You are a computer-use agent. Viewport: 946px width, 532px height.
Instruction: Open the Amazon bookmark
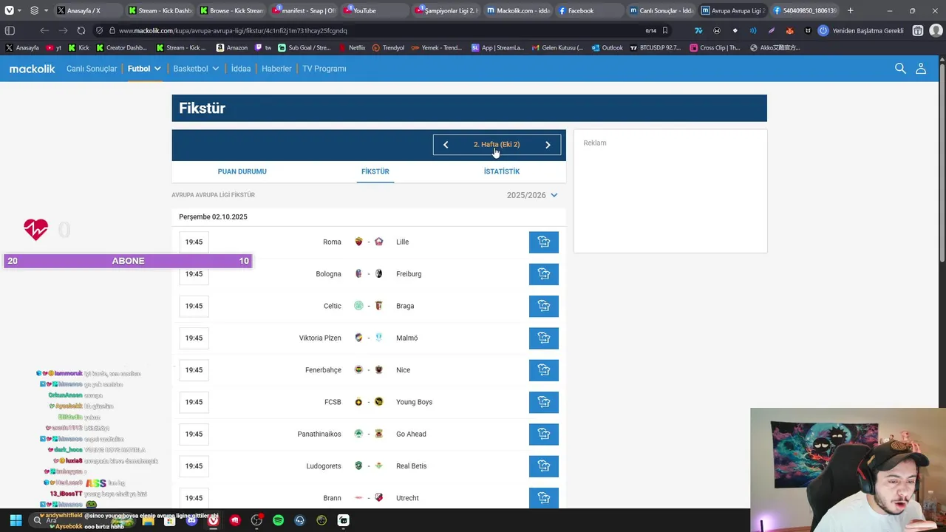coord(232,47)
